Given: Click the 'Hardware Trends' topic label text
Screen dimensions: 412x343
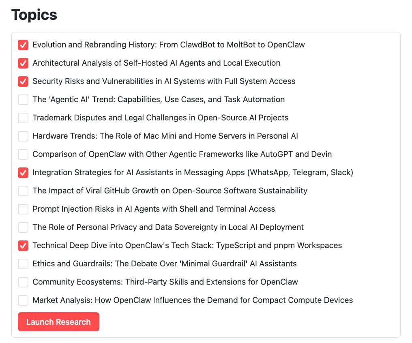Looking at the screenshot, I should point(165,136).
